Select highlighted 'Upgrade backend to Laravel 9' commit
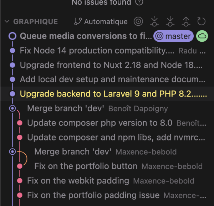Image resolution: width=214 pixels, height=206 pixels. click(107, 94)
